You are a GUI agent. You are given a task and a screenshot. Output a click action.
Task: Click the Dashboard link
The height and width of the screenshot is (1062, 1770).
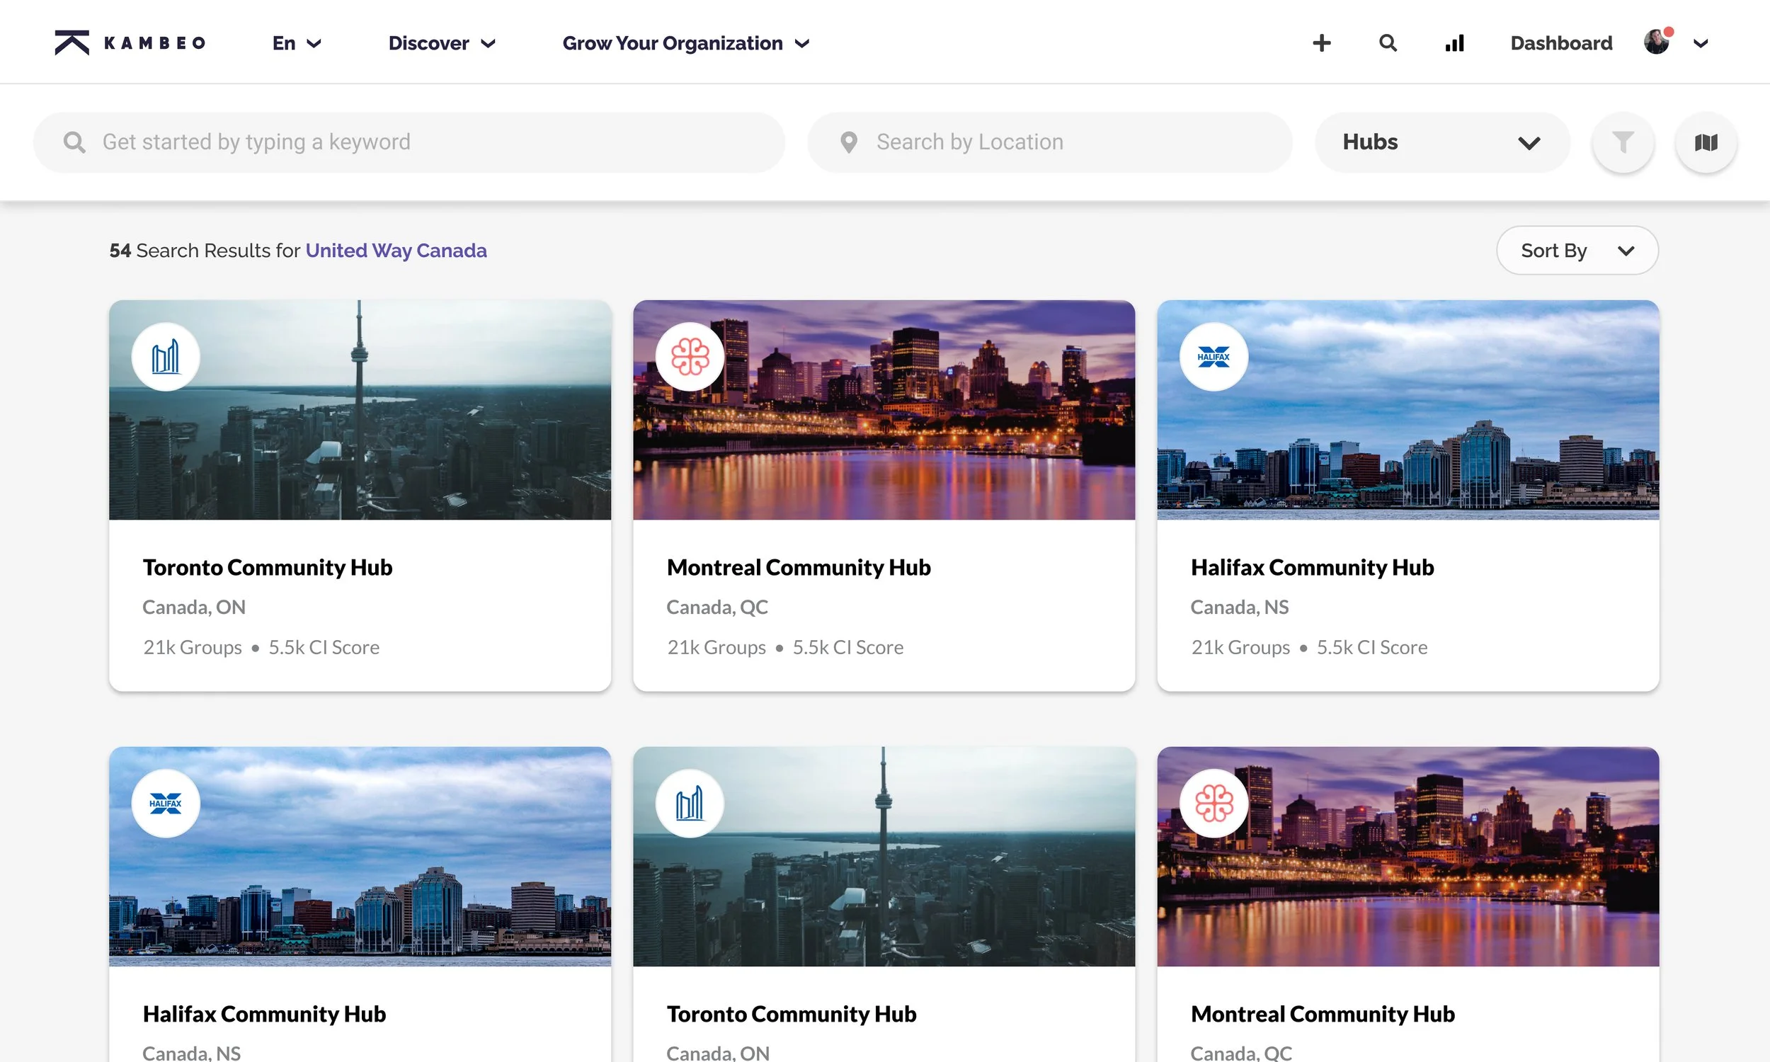click(1560, 43)
